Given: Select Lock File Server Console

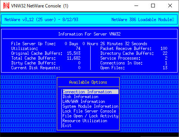Looking at the screenshot, I should coord(89,111).
